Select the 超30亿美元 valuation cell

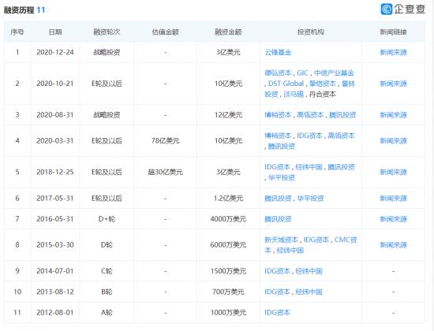165,172
